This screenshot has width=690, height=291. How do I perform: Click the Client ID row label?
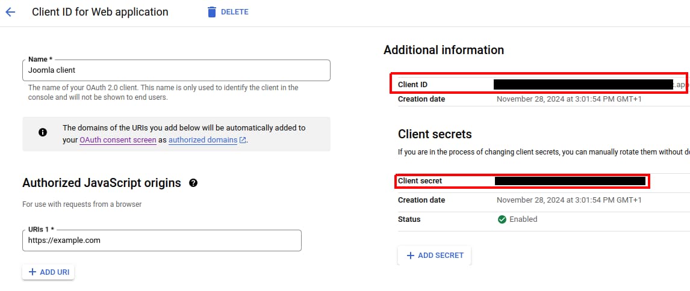[x=412, y=84]
